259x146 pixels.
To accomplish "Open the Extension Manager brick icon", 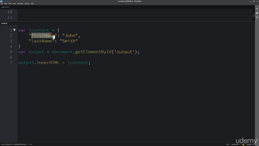I will 257,13.
